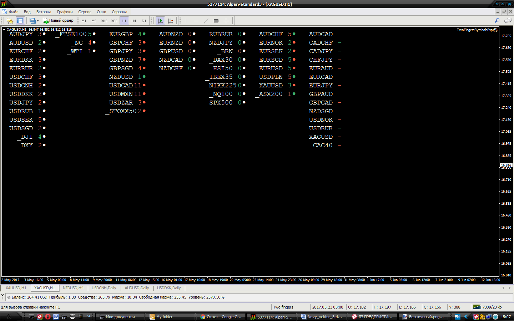Select D1 timeframe

coord(144,21)
